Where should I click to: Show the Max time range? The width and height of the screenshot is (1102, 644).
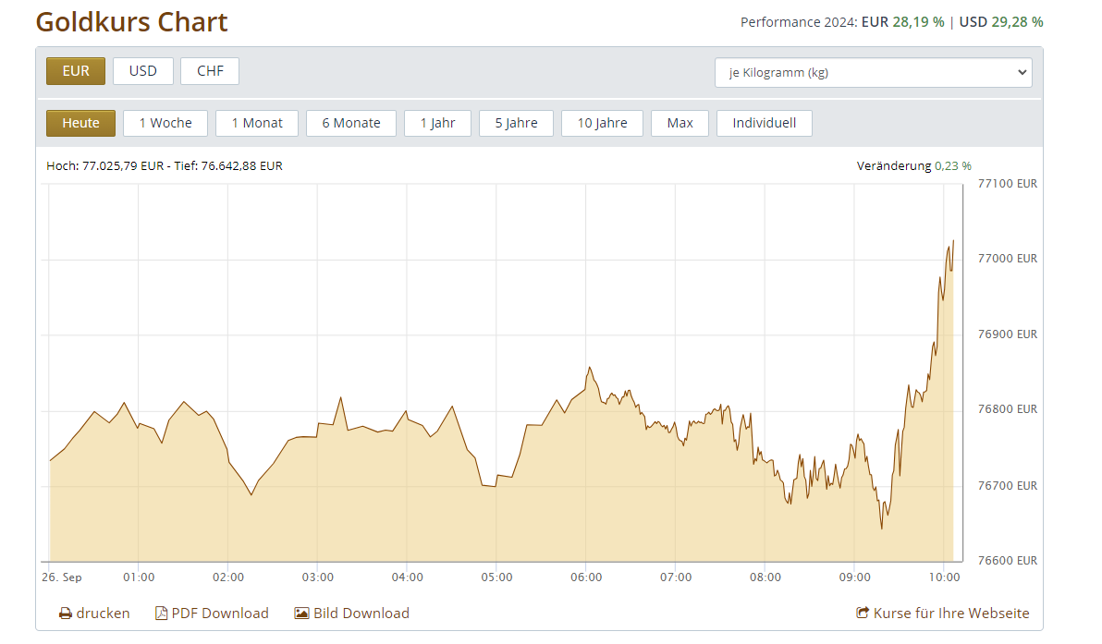tap(680, 123)
